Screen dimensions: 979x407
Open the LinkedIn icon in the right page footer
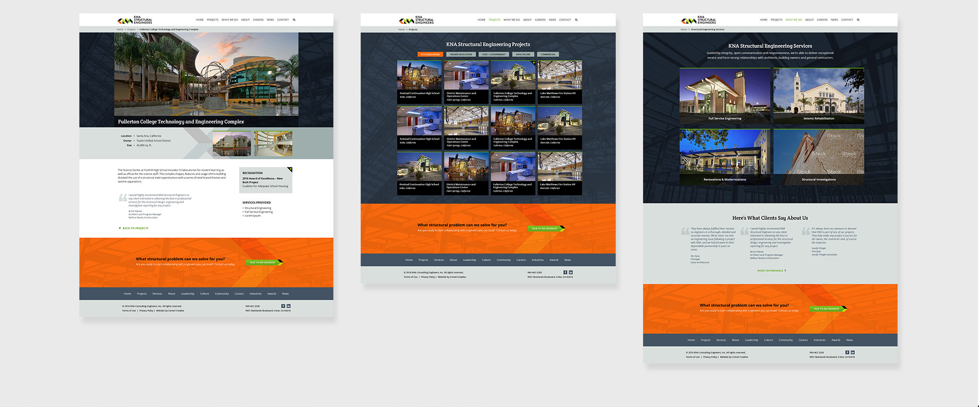[x=853, y=352]
